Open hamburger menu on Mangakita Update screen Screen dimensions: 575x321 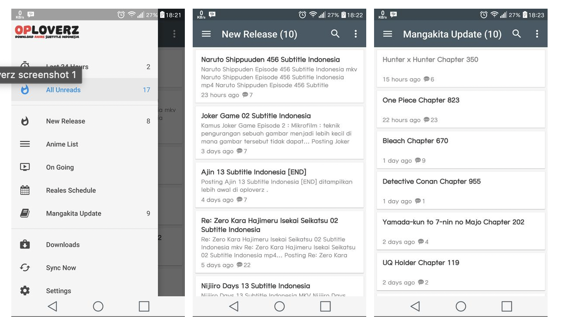pyautogui.click(x=388, y=34)
